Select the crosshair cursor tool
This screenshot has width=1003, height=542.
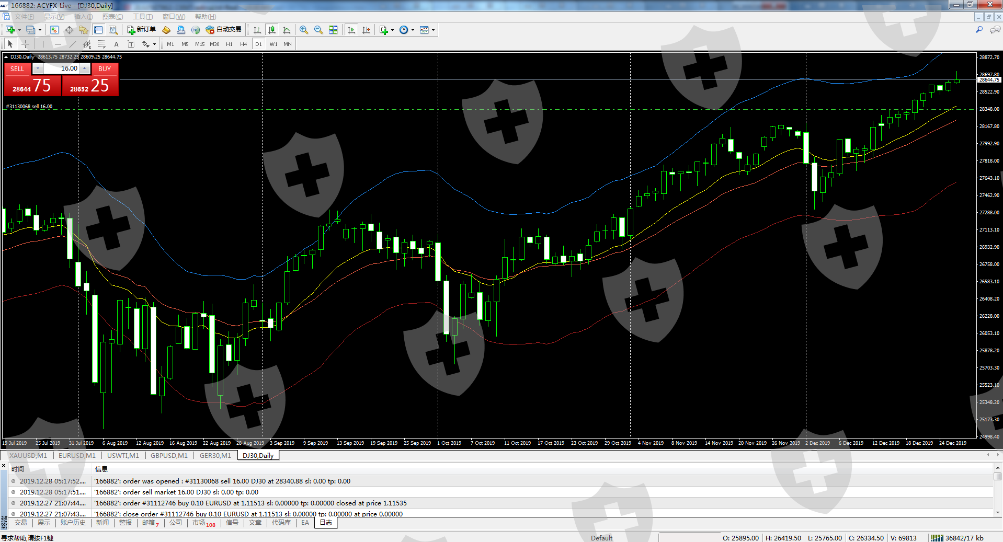click(25, 44)
